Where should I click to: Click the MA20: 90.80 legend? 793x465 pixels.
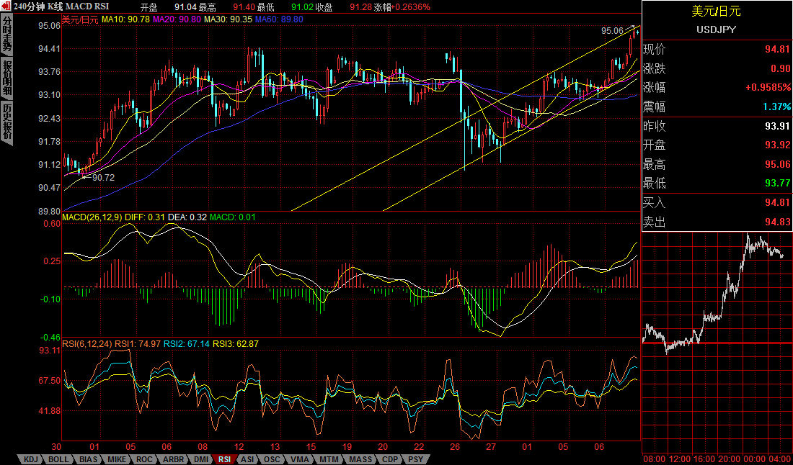(x=177, y=19)
